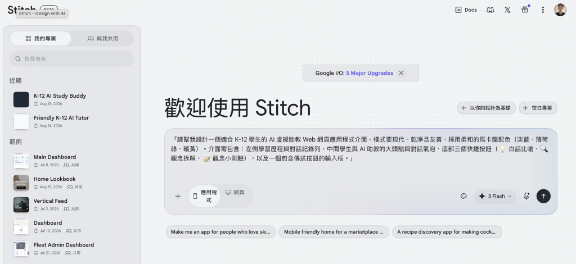Viewport: 576px width, 264px height.
Task: Click the 範例 section heading
Action: coord(15,142)
